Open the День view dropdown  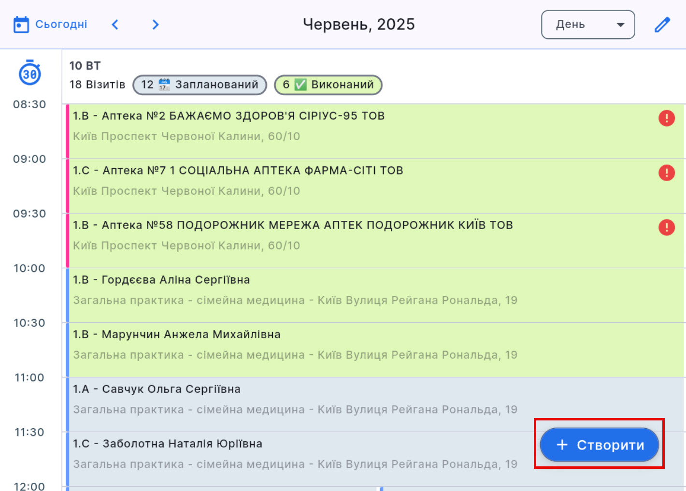(x=588, y=25)
